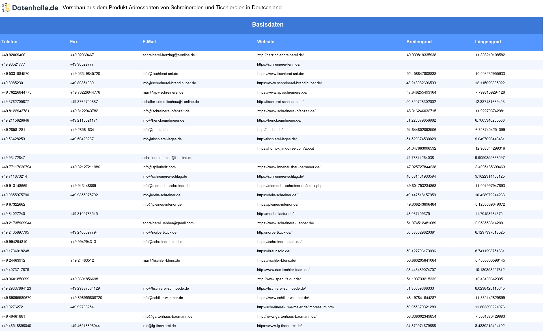Select latitude value 49.939819335938
Screen dimensions: 543x331
pyautogui.click(x=421, y=55)
